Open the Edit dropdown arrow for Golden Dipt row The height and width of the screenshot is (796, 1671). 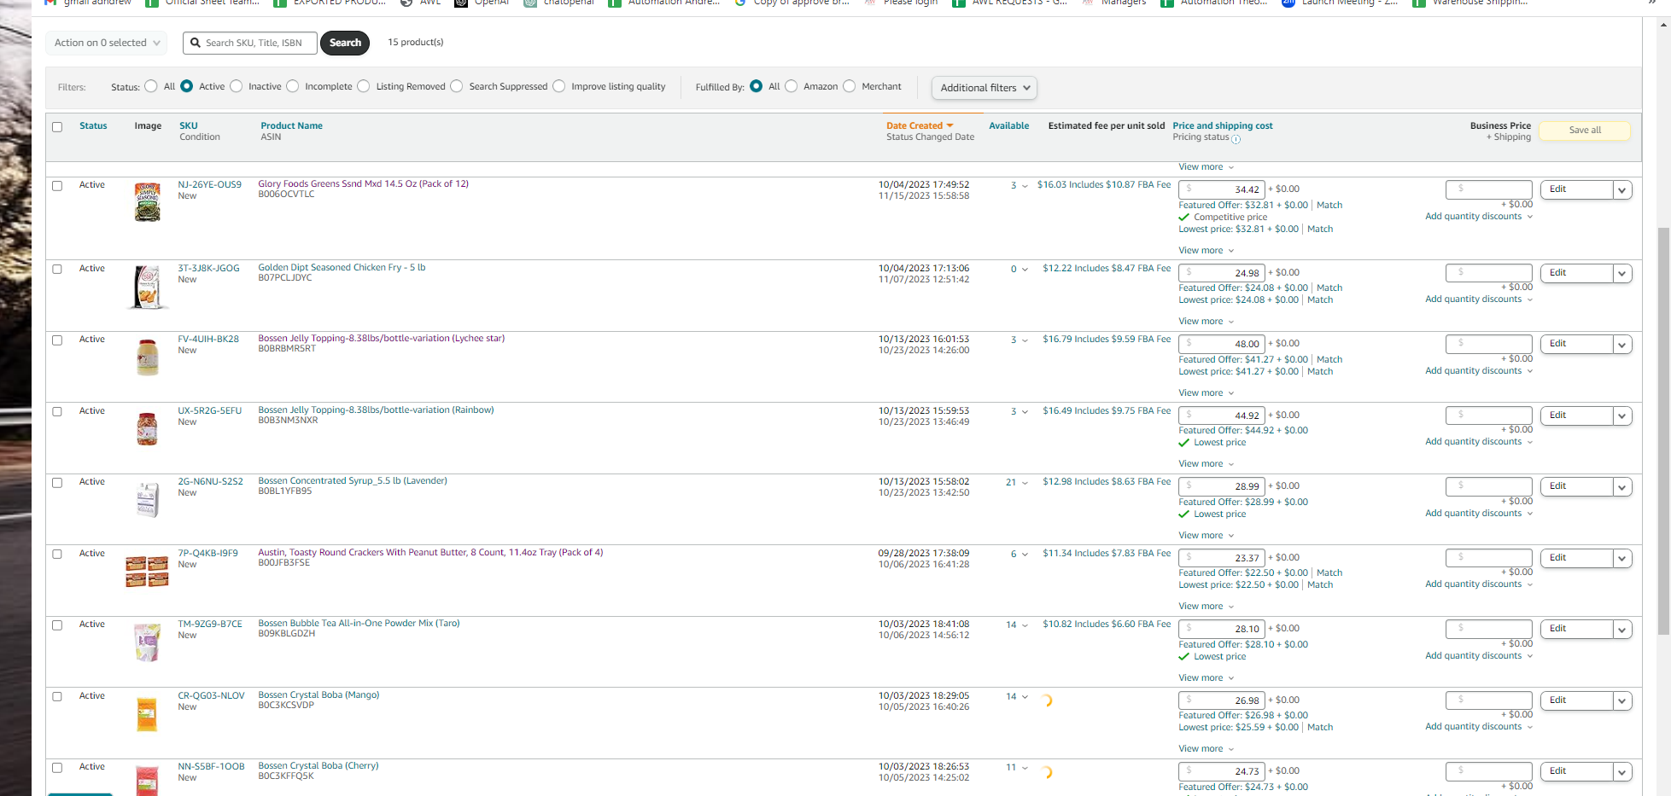[x=1621, y=274]
